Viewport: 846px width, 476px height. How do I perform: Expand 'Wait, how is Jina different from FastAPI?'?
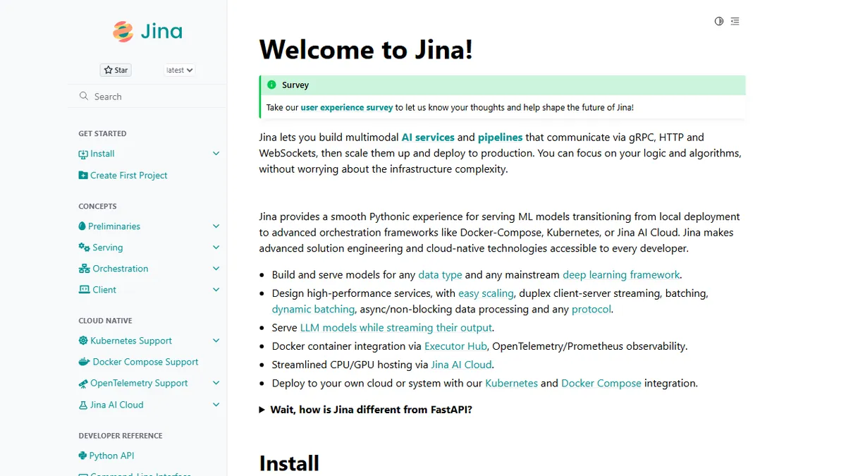pos(365,409)
